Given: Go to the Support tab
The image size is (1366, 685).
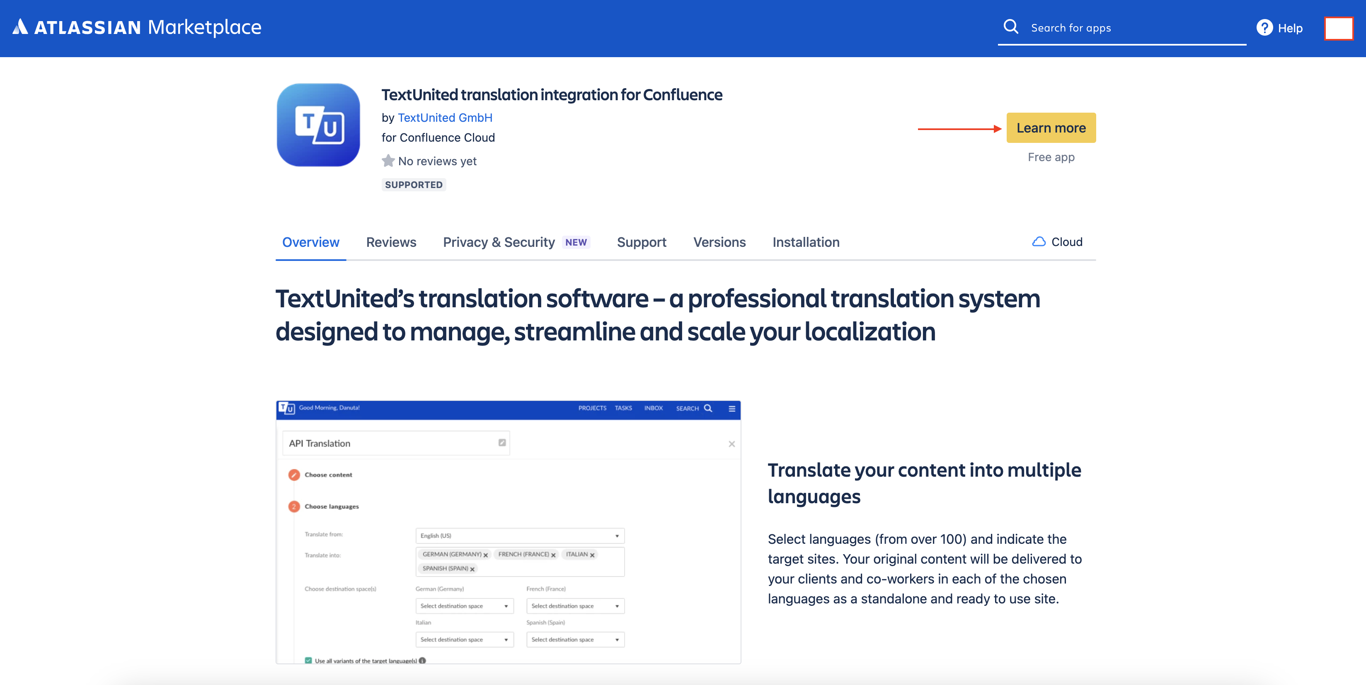Looking at the screenshot, I should 641,242.
